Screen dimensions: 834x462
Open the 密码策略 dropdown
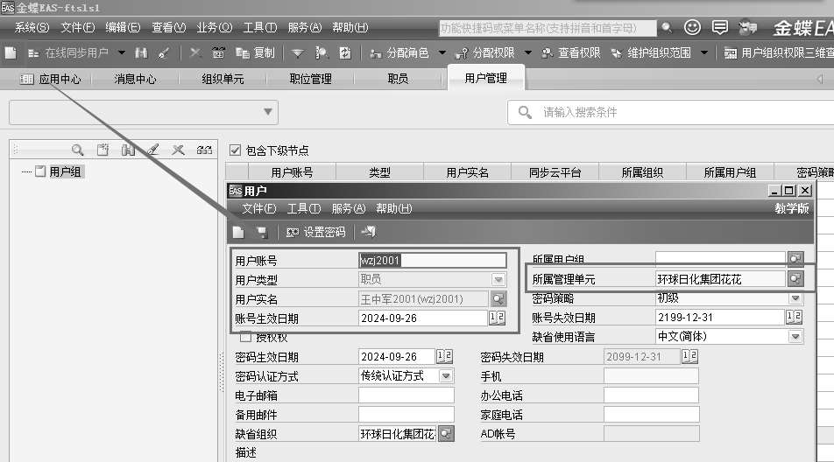(x=795, y=298)
